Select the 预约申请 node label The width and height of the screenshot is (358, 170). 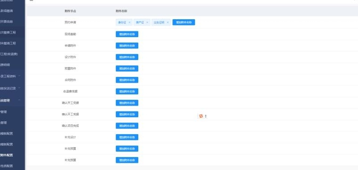pos(70,22)
